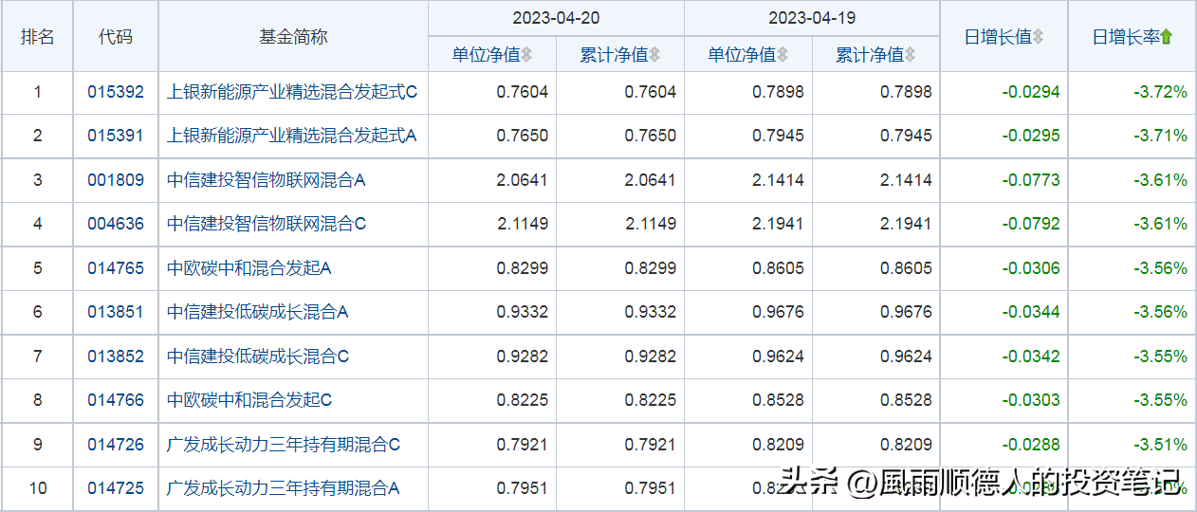
Task: Click the 基金简称 column header
Action: [x=293, y=37]
